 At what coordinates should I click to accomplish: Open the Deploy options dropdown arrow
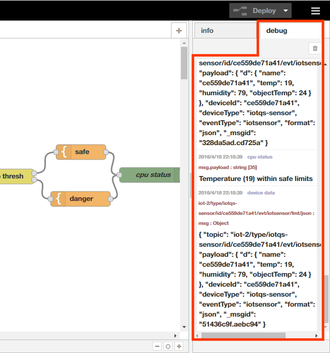pyautogui.click(x=286, y=10)
